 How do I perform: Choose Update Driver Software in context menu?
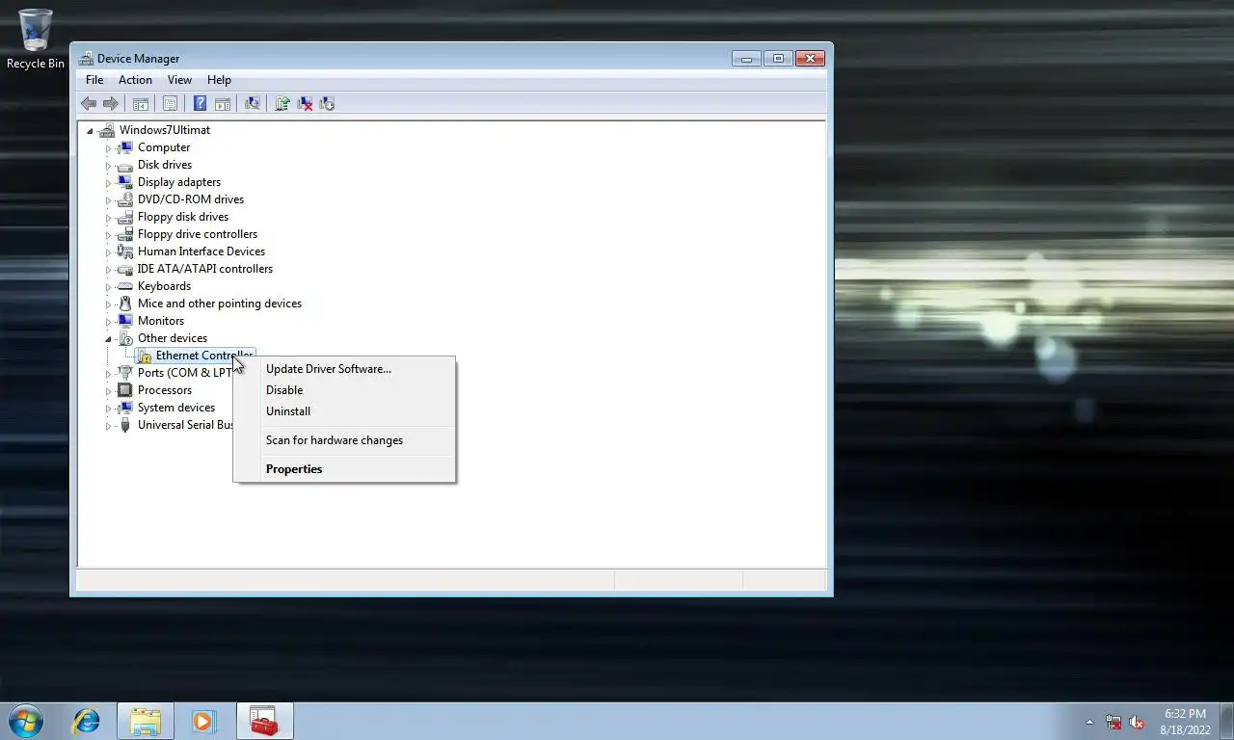pyautogui.click(x=344, y=369)
